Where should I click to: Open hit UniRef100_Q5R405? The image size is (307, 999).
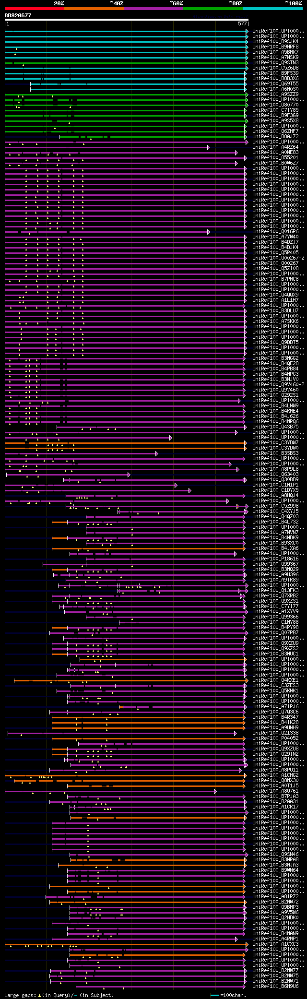click(x=275, y=252)
